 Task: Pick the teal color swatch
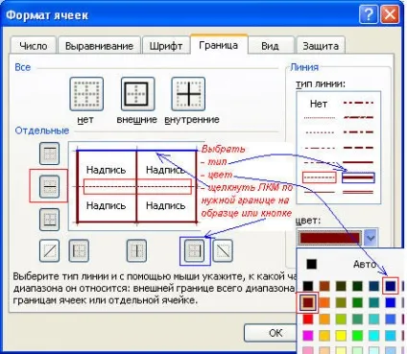[x=373, y=302]
